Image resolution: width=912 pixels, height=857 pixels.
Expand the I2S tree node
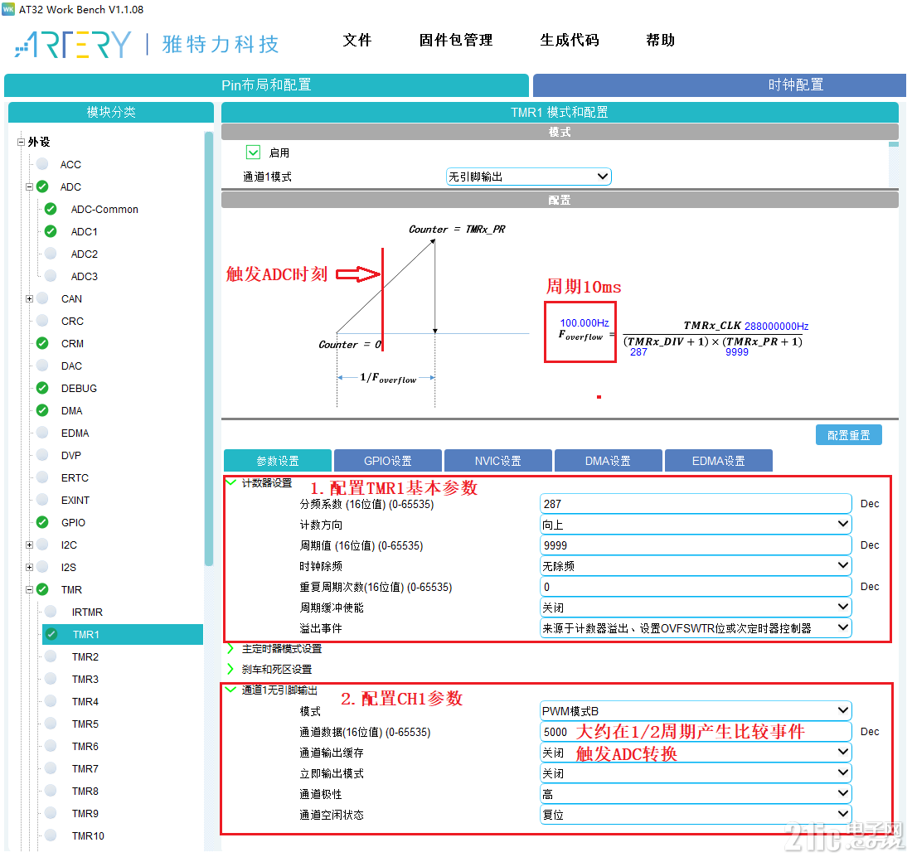click(x=29, y=567)
